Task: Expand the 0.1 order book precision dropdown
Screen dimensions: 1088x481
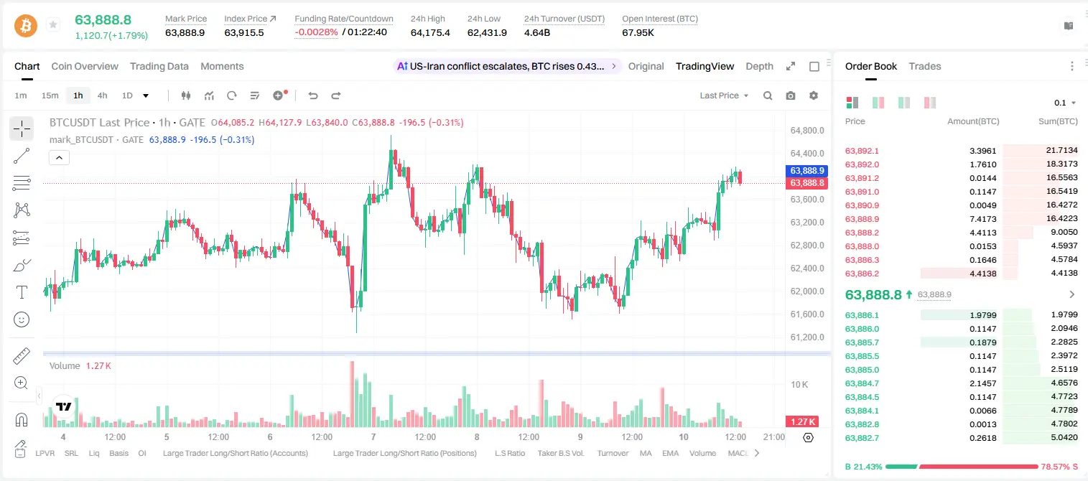Action: pos(1066,103)
